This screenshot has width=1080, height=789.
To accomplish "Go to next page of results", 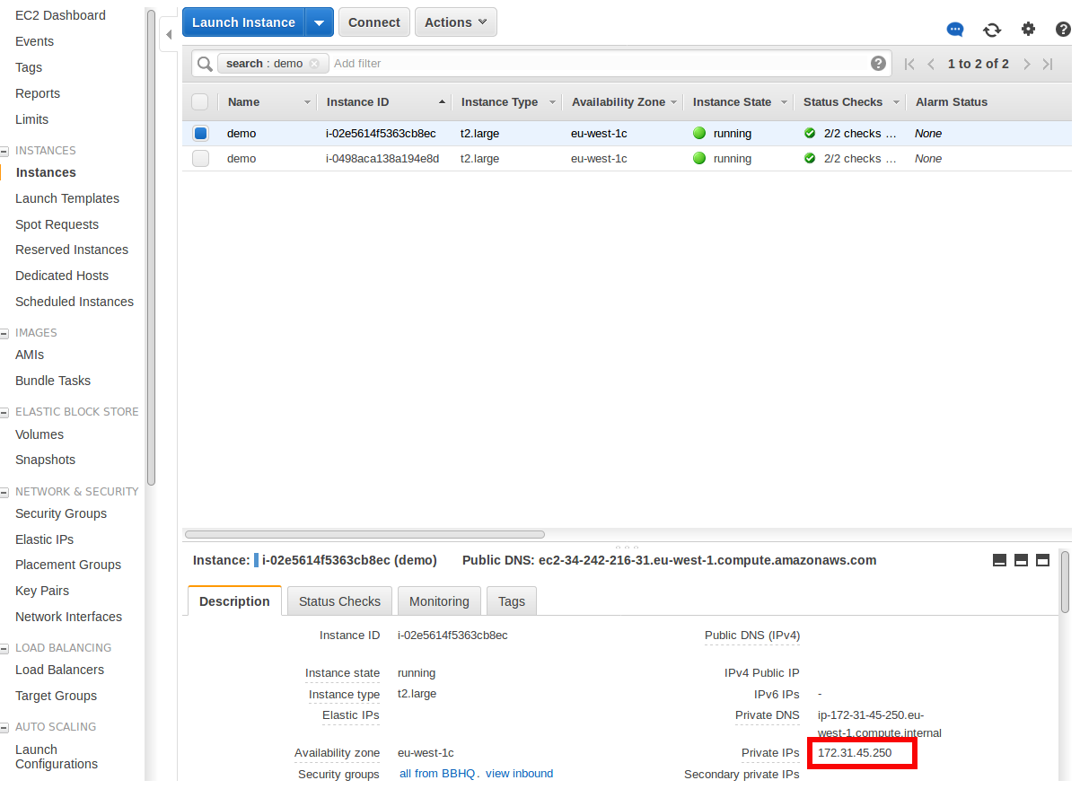I will pyautogui.click(x=1025, y=64).
